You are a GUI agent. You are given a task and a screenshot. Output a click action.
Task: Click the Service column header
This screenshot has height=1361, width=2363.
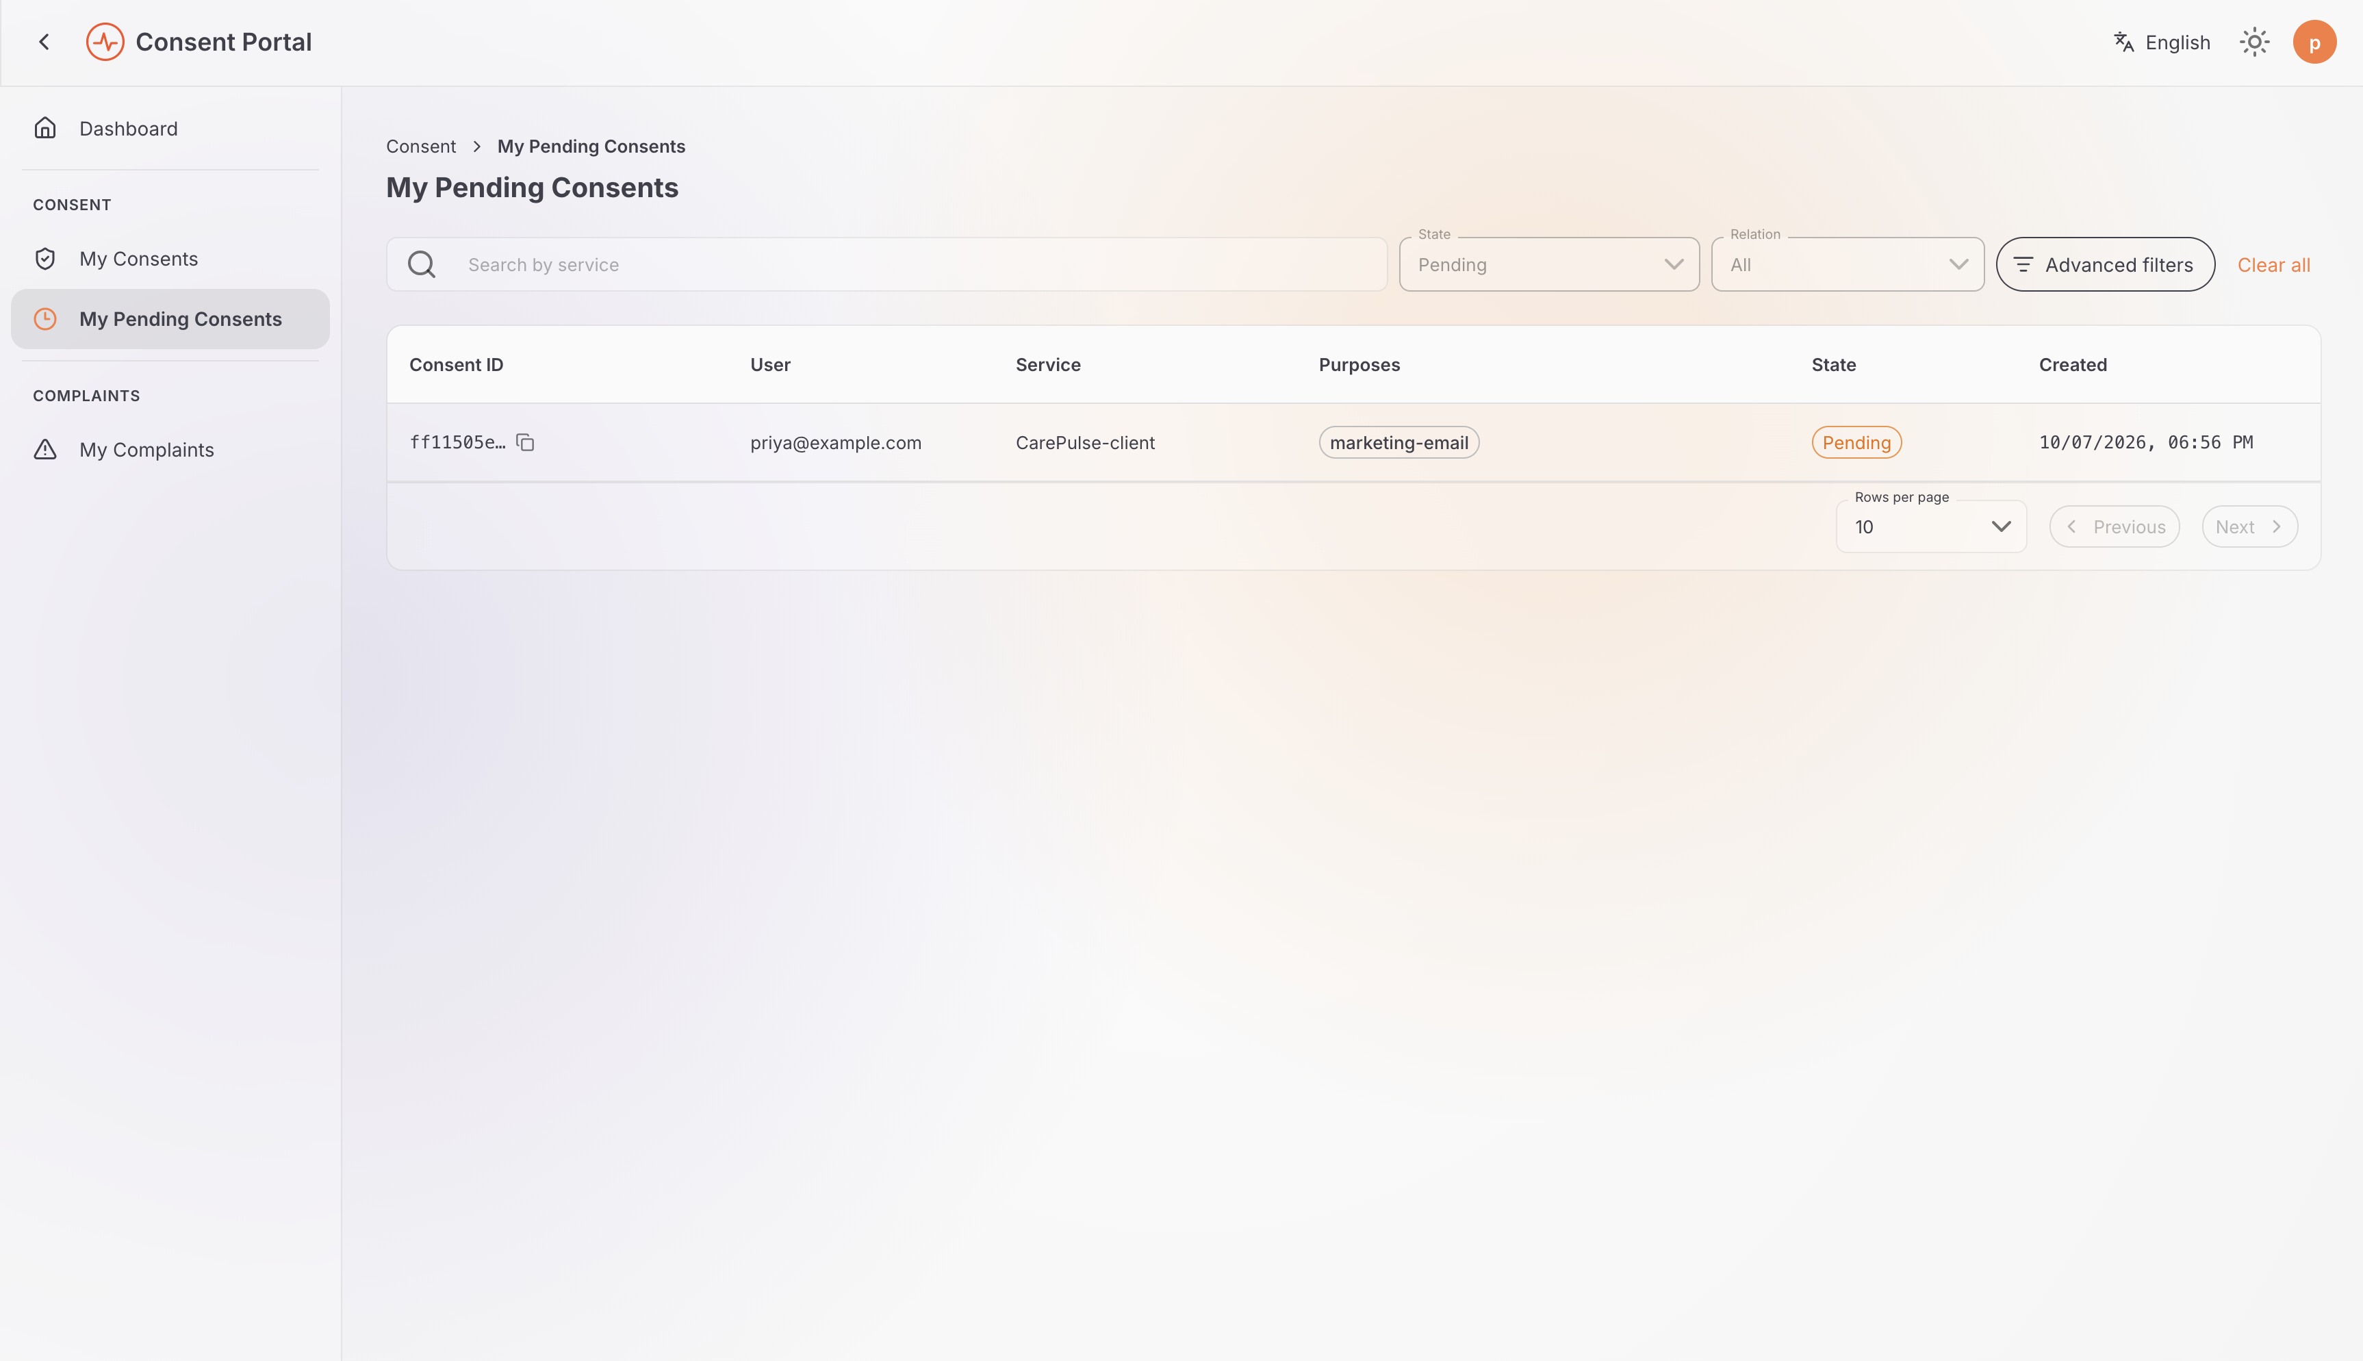(1047, 364)
